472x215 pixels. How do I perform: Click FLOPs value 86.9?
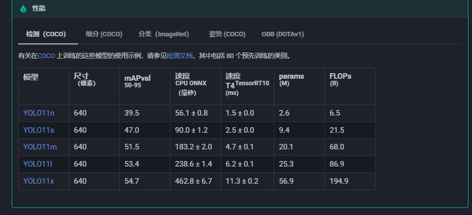[x=337, y=164]
